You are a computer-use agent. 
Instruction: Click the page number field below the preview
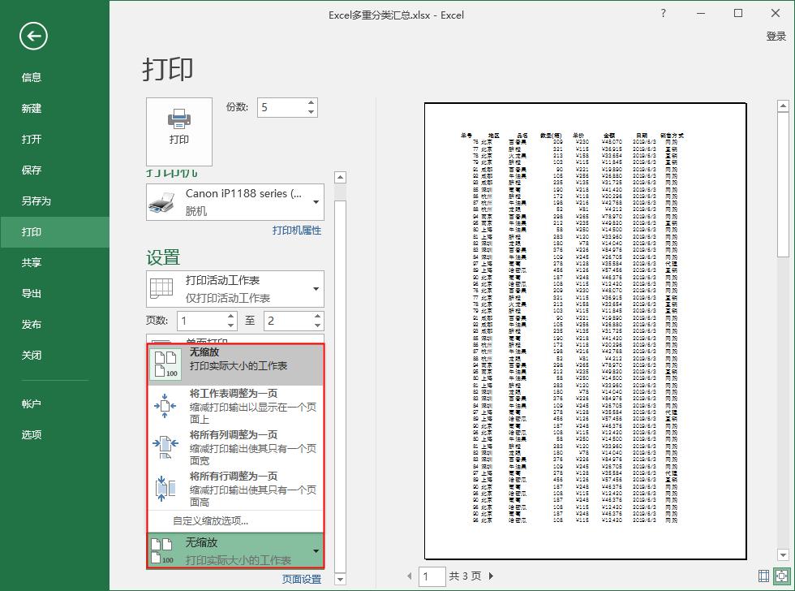click(431, 576)
